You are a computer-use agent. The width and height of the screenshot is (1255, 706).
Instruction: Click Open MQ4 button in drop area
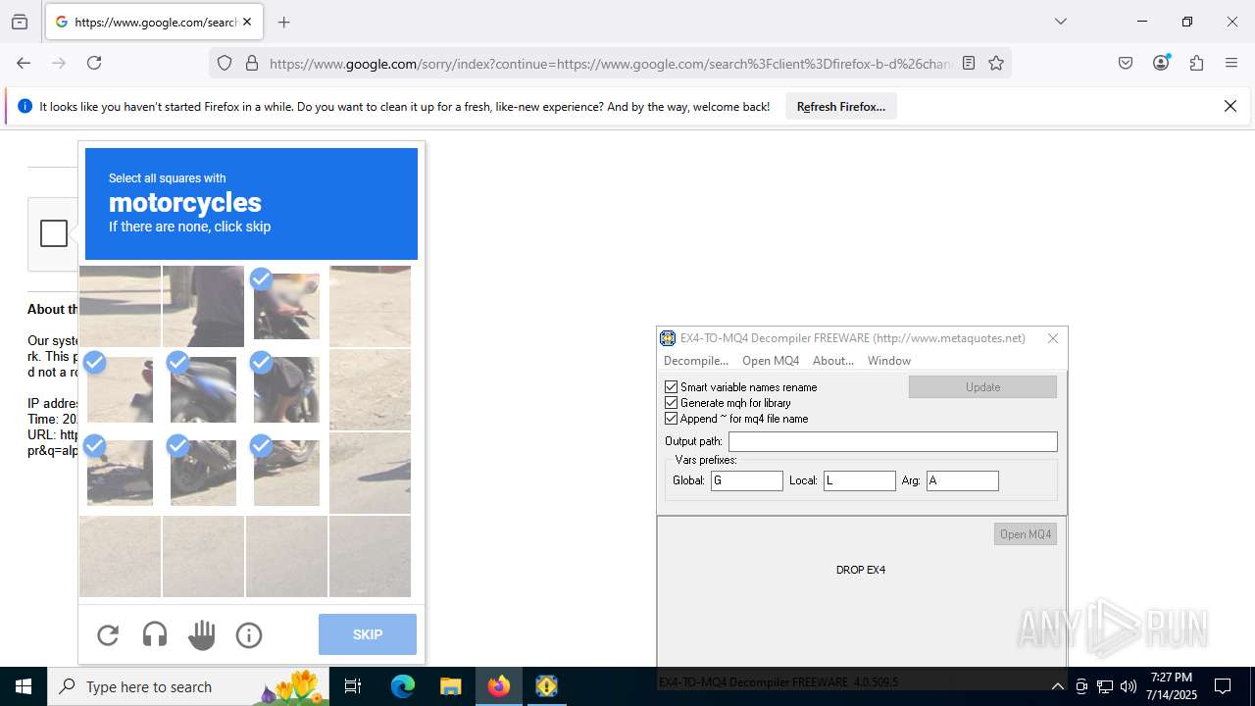(x=1026, y=534)
